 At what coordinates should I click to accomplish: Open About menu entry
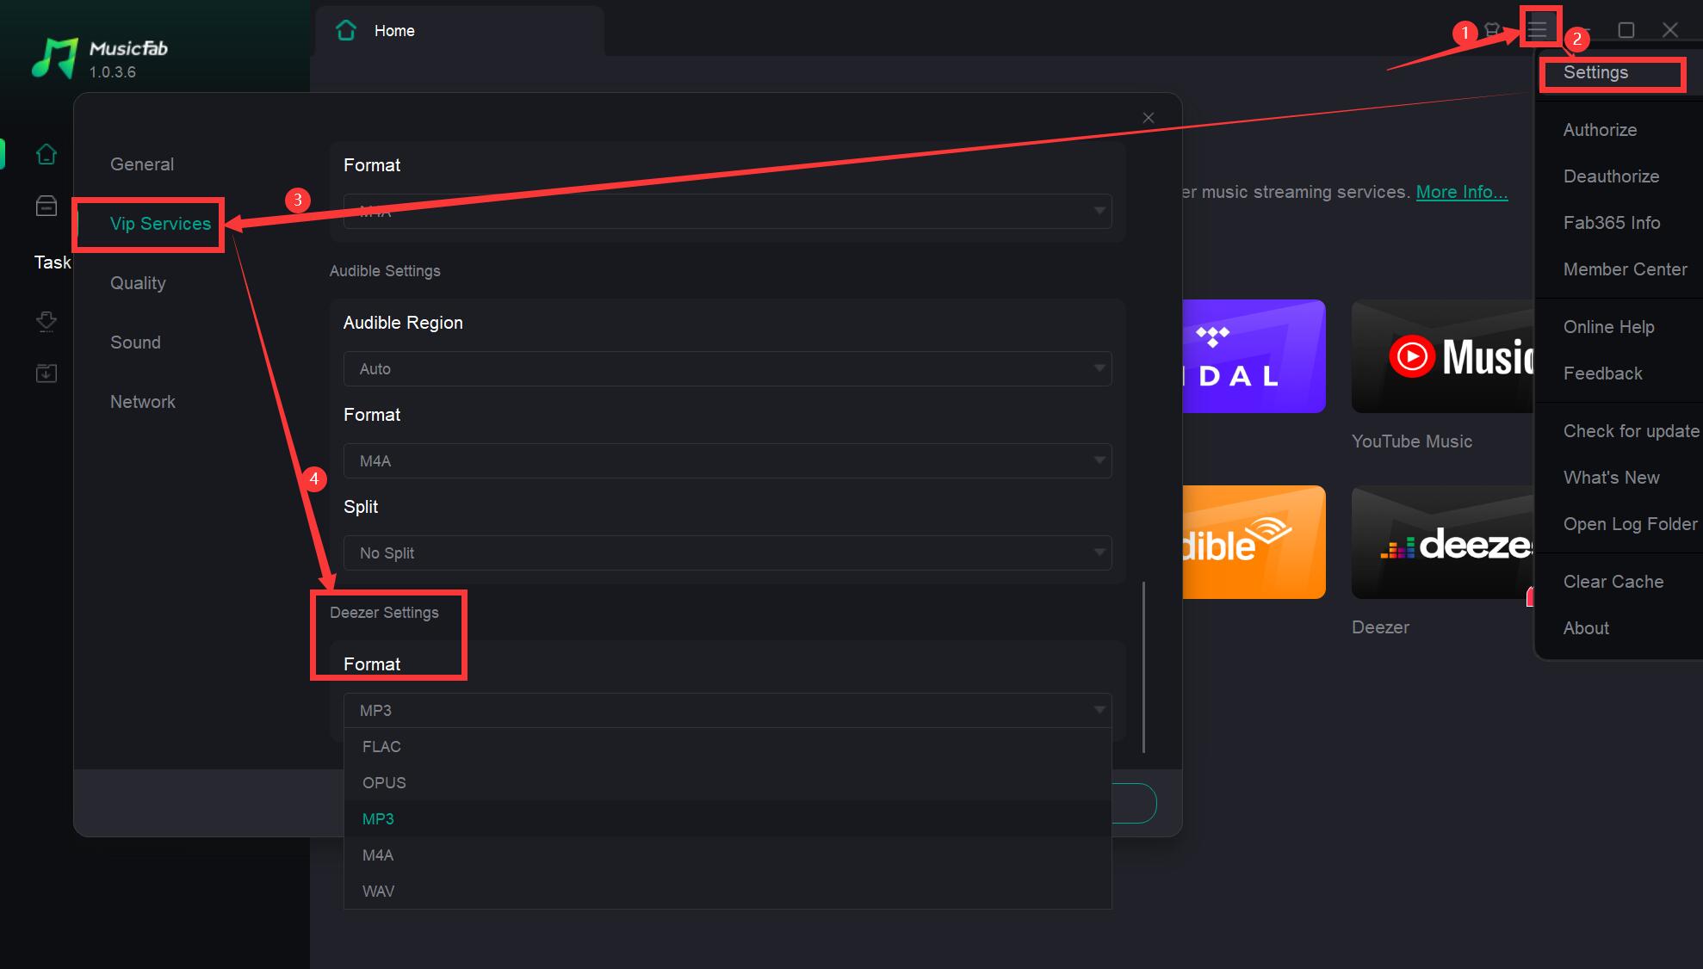click(1586, 628)
